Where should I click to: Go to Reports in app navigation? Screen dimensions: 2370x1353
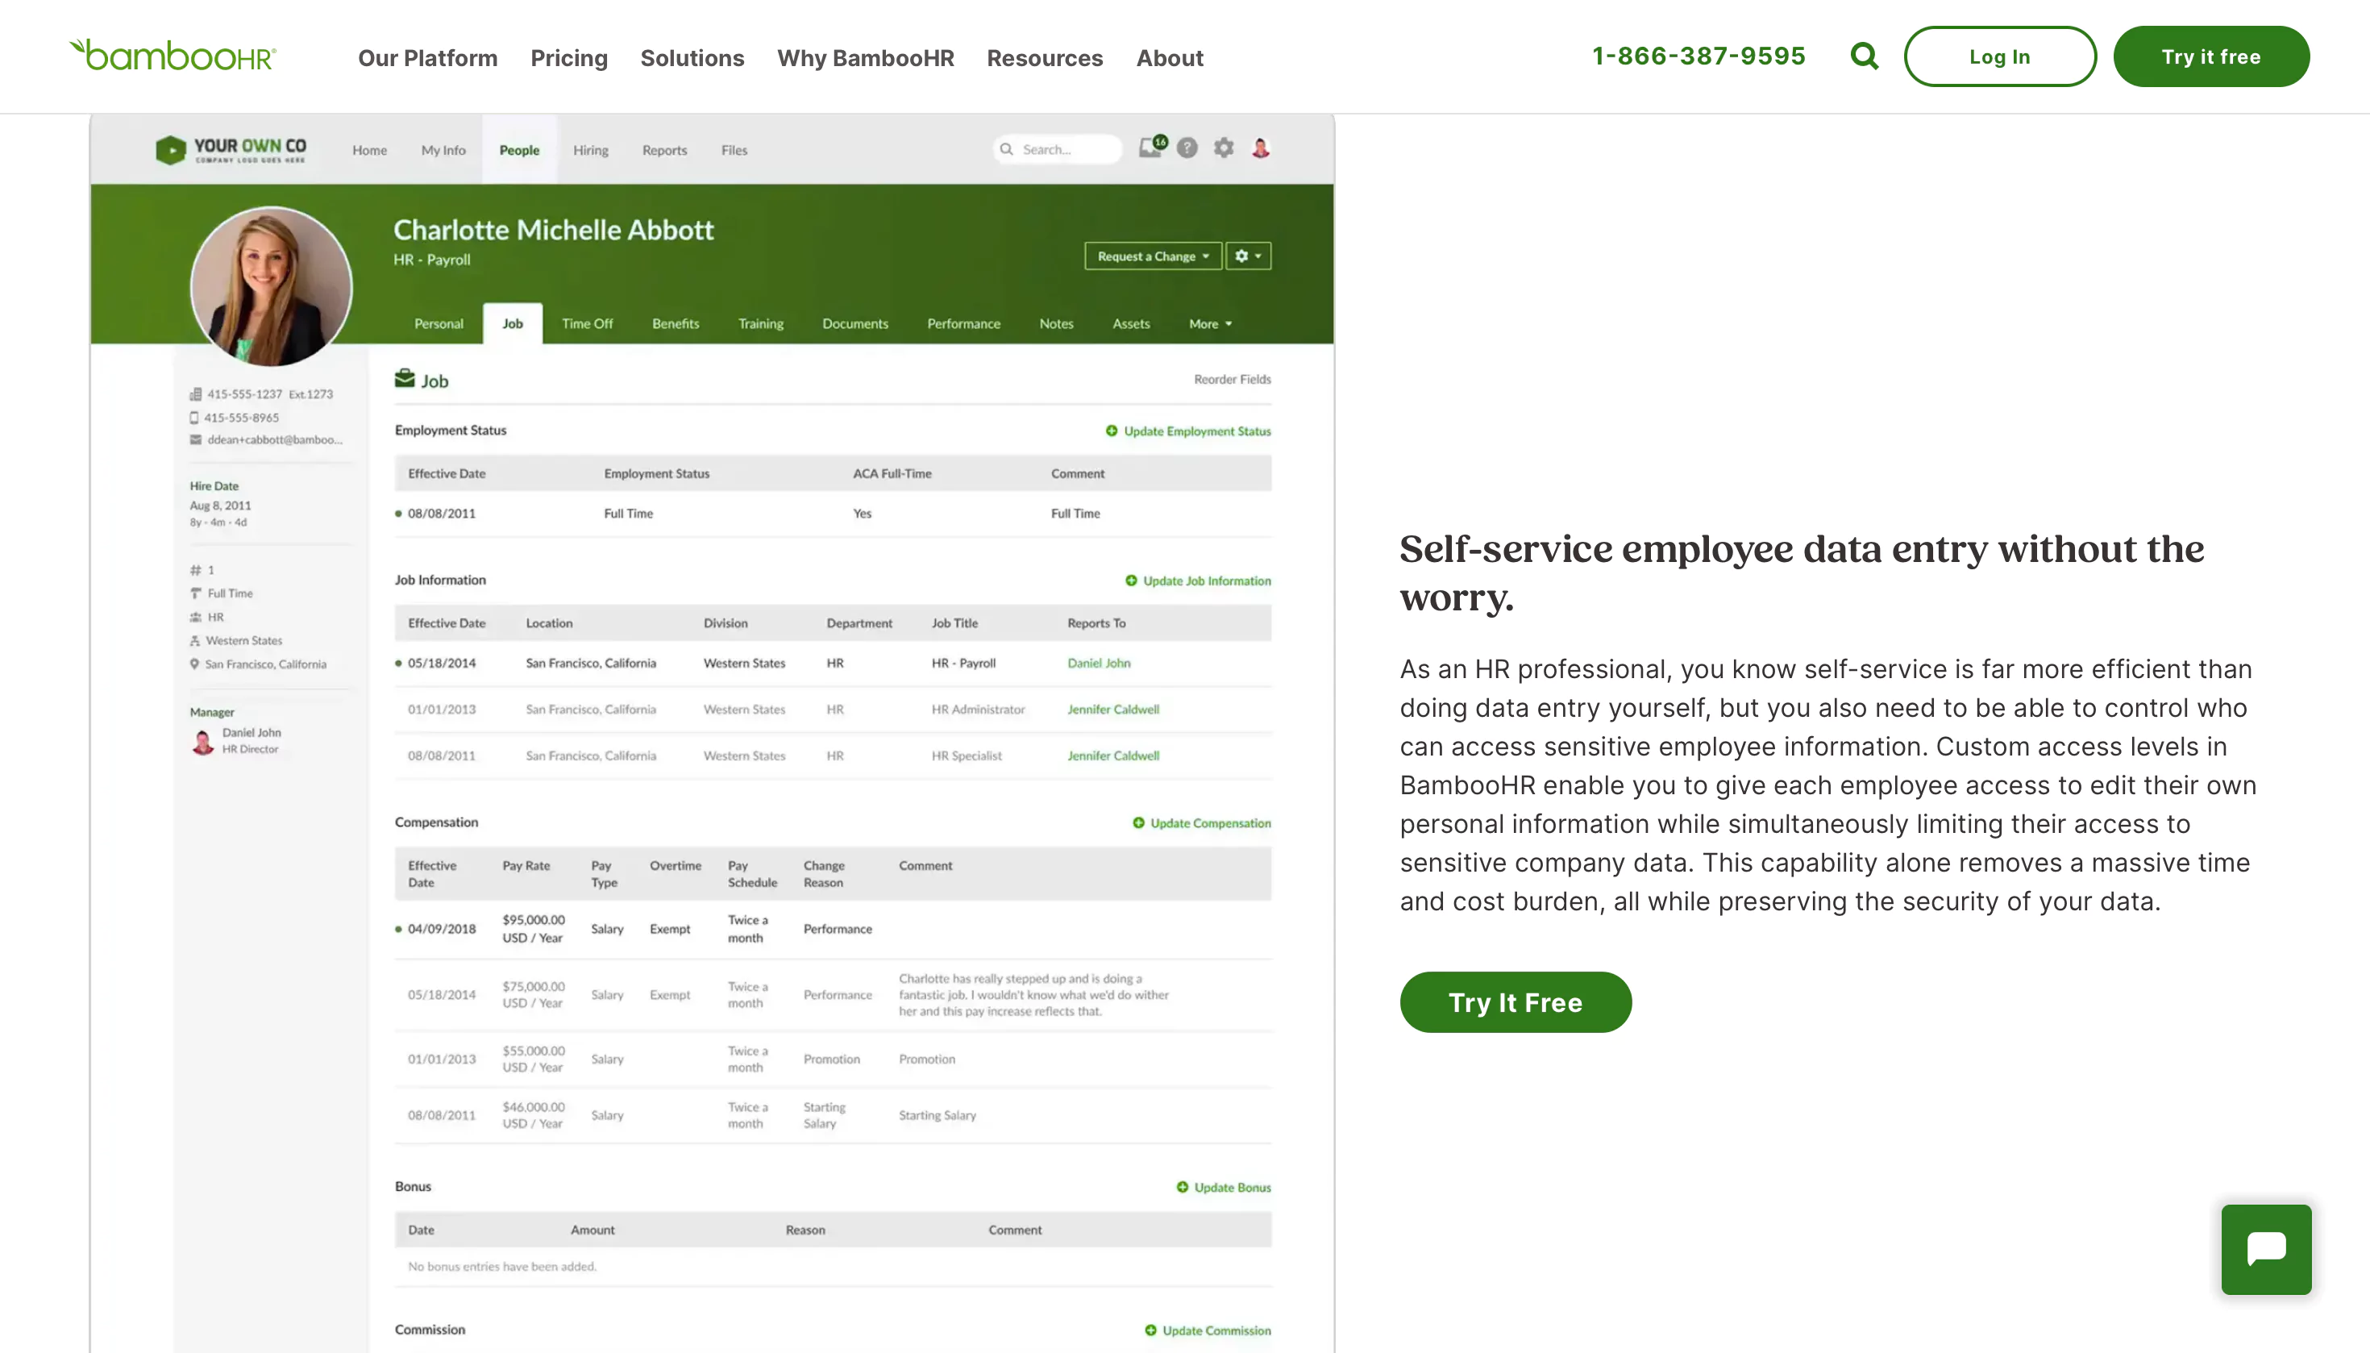point(664,150)
